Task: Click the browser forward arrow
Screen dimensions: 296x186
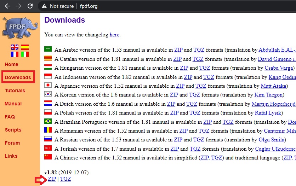Action: click(19, 6)
